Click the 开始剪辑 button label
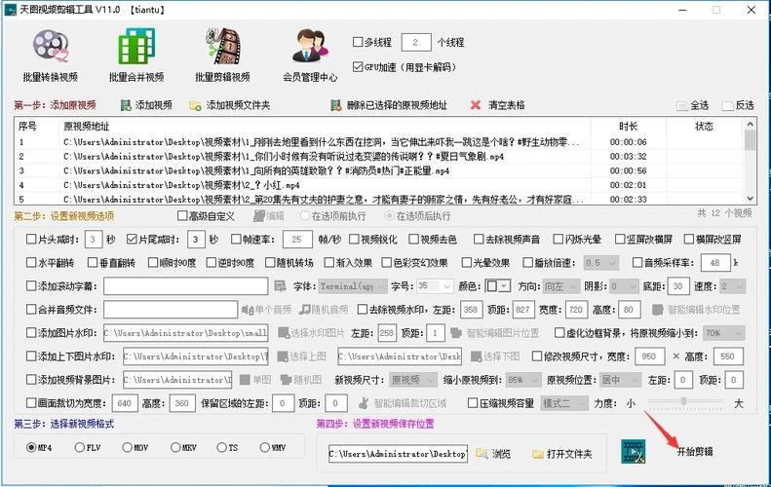The height and width of the screenshot is (487, 771). coord(695,452)
